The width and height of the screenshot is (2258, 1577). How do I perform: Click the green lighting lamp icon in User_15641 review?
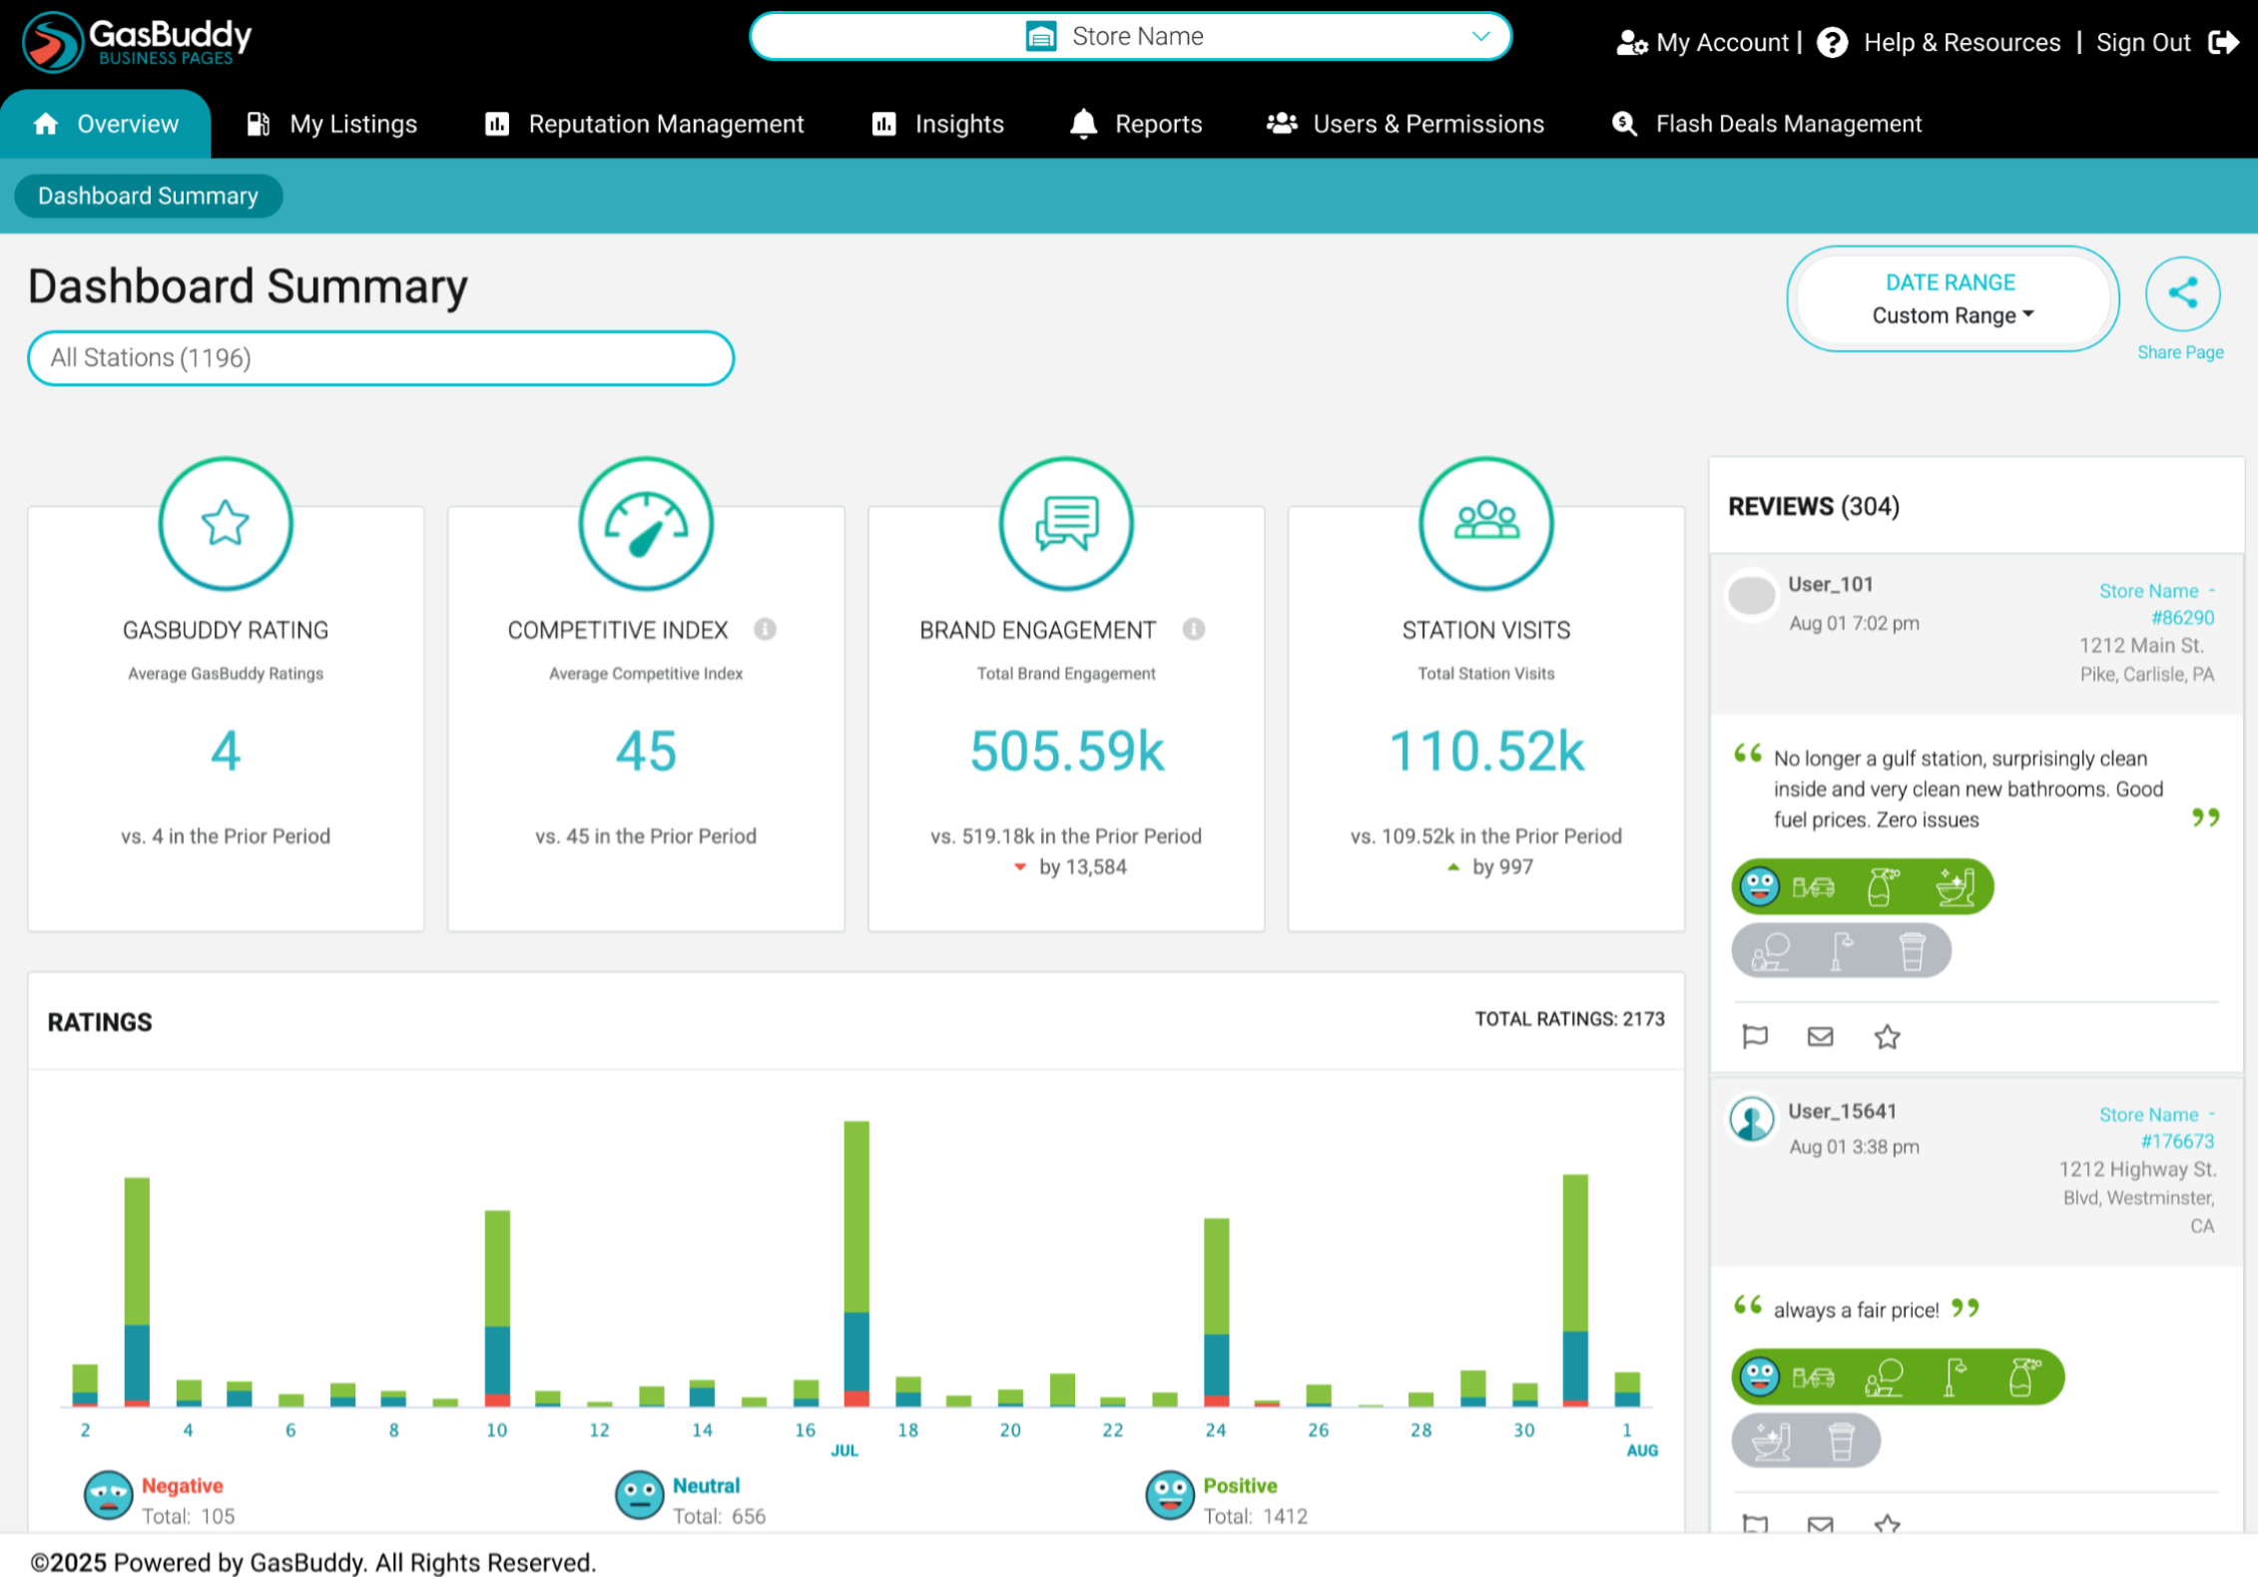1955,1377
